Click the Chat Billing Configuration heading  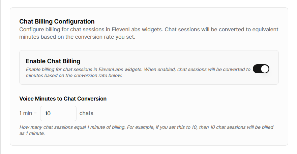57,22
